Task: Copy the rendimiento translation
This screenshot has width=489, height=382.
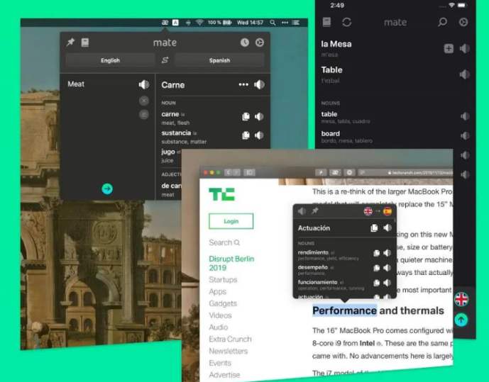Action: 376,253
